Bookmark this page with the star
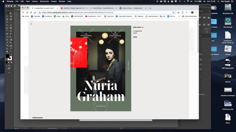Image resolution: width=236 pixels, height=132 pixels. (x=173, y=12)
